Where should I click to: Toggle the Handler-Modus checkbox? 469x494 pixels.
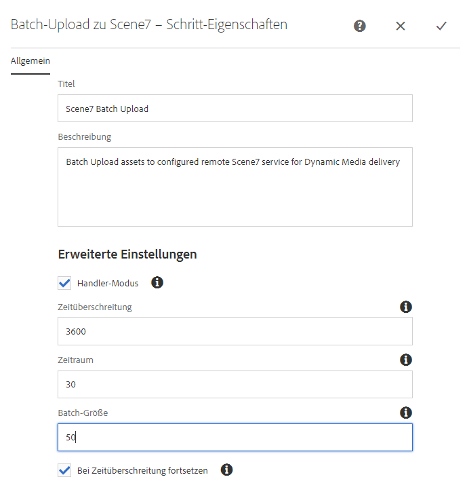pos(64,283)
